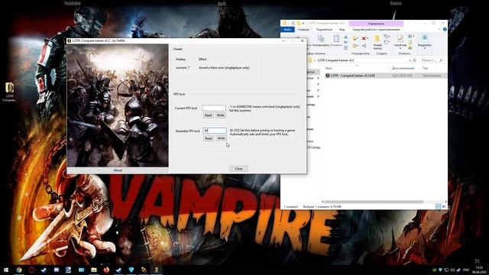
Task: Click the New folder icon in Explorer ribbon
Action: 377,38
